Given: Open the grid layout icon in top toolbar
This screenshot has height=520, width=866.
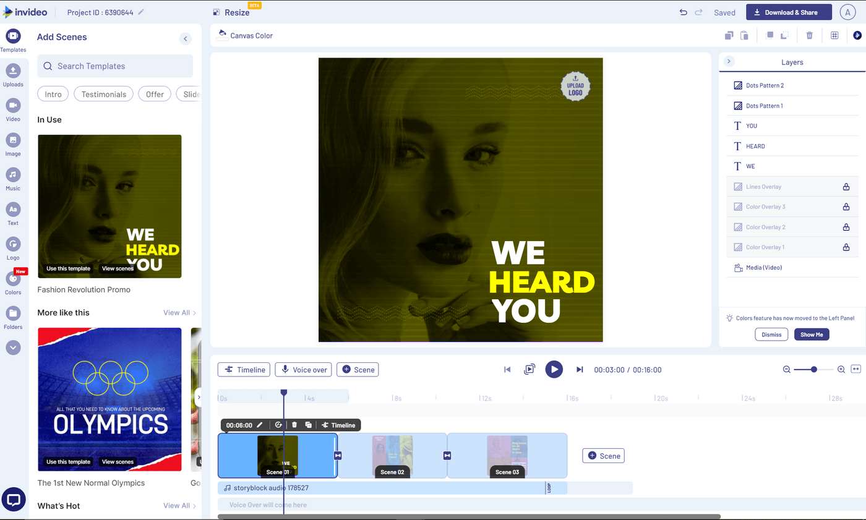Looking at the screenshot, I should tap(834, 35).
